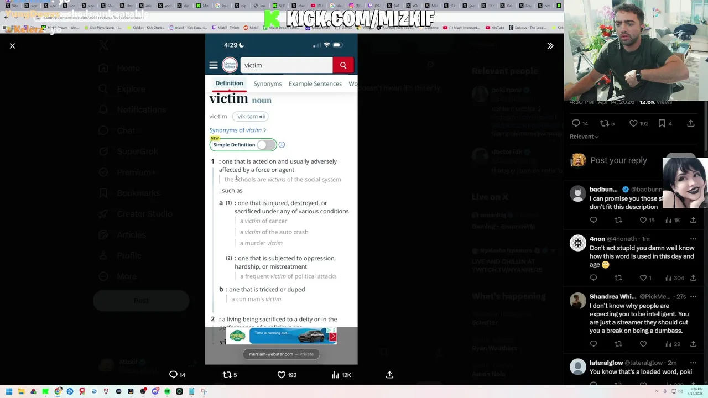708x398 pixels.
Task: Click the reply count 14 in right panel
Action: pos(580,123)
